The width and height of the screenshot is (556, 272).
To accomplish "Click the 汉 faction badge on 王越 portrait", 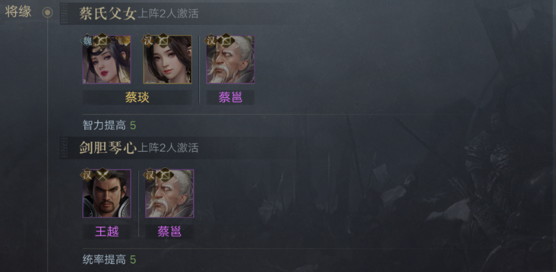I will (x=87, y=175).
